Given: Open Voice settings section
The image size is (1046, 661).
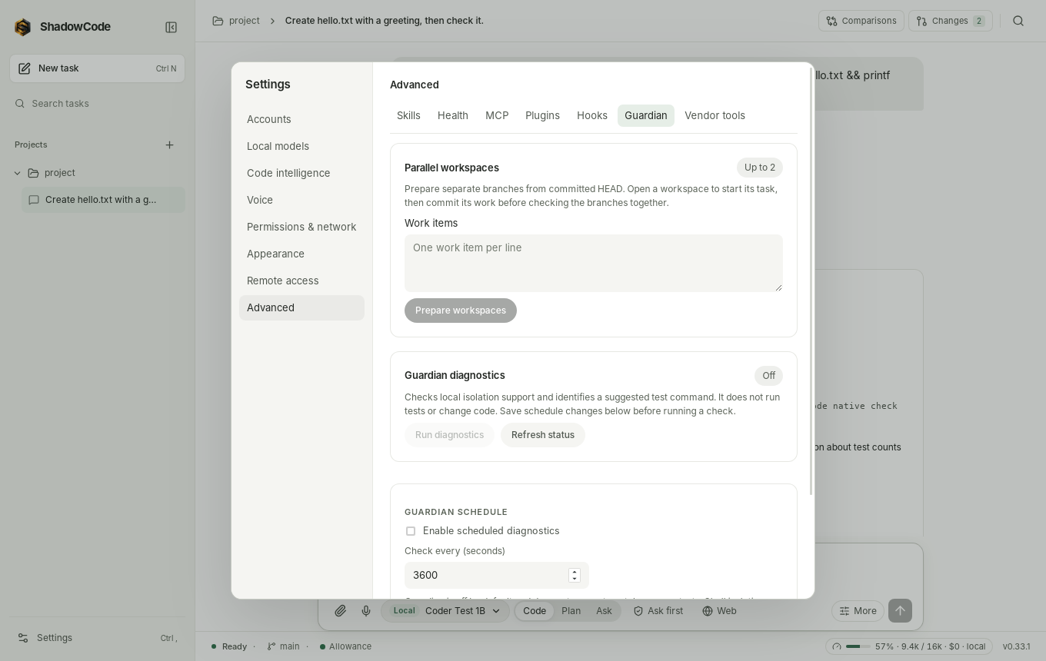Looking at the screenshot, I should pos(301,200).
